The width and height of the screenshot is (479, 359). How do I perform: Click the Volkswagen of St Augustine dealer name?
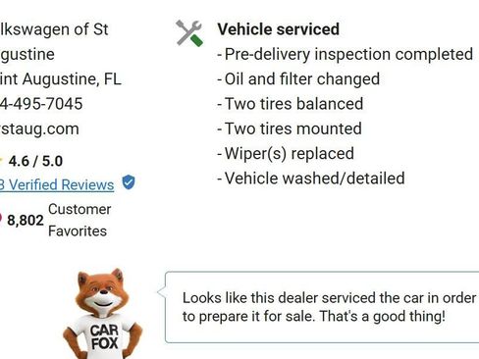coord(54,42)
